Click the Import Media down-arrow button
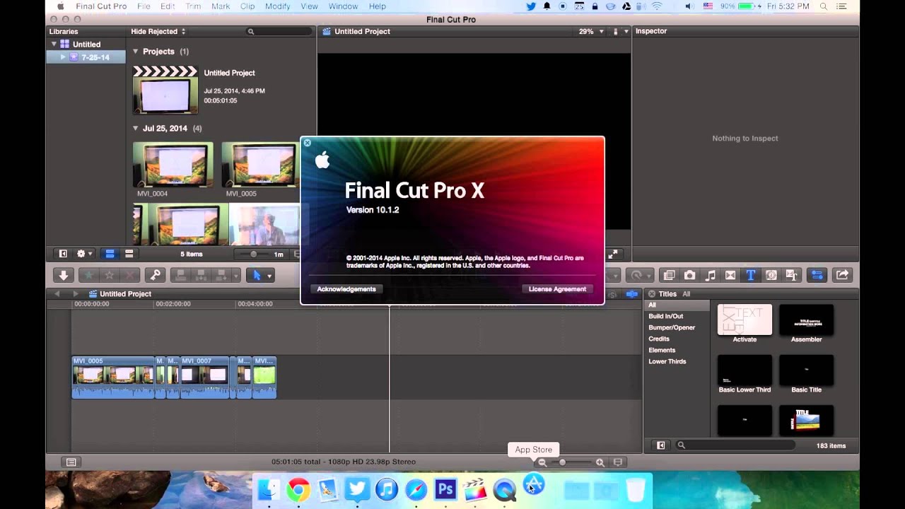This screenshot has width=905, height=509. point(63,275)
